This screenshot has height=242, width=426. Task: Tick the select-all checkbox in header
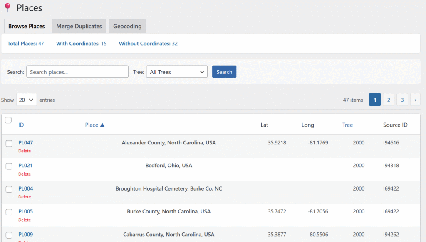(8, 120)
